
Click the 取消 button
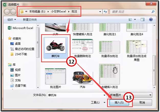142,103
